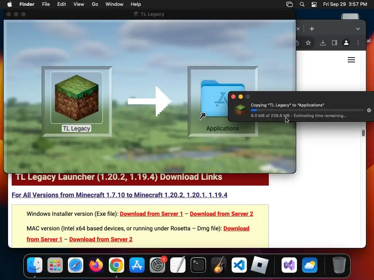
Task: Open GarageBand in the Dock
Action: pyautogui.click(x=219, y=265)
